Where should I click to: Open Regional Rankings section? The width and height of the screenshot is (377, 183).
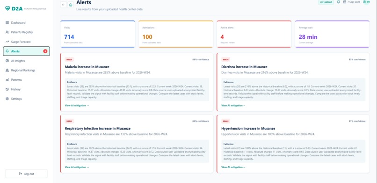(27, 70)
